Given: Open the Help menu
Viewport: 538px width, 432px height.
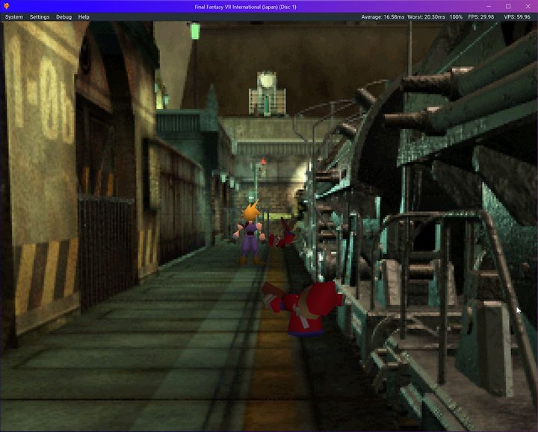Looking at the screenshot, I should tap(84, 16).
